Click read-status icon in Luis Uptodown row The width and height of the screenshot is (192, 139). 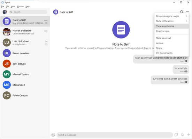coord(46,44)
